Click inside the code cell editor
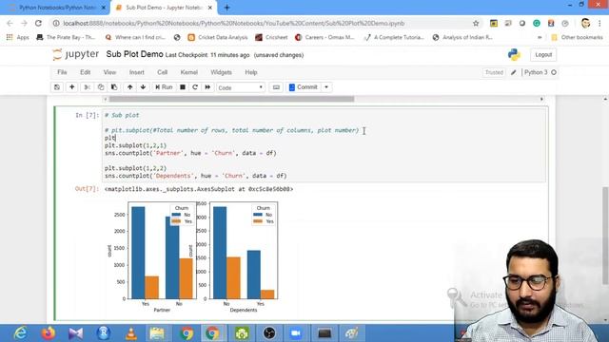This screenshot has width=609, height=342. (324, 145)
